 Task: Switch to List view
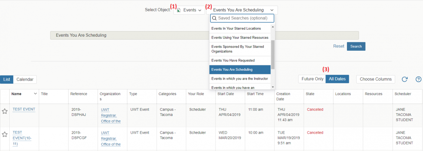(7, 80)
